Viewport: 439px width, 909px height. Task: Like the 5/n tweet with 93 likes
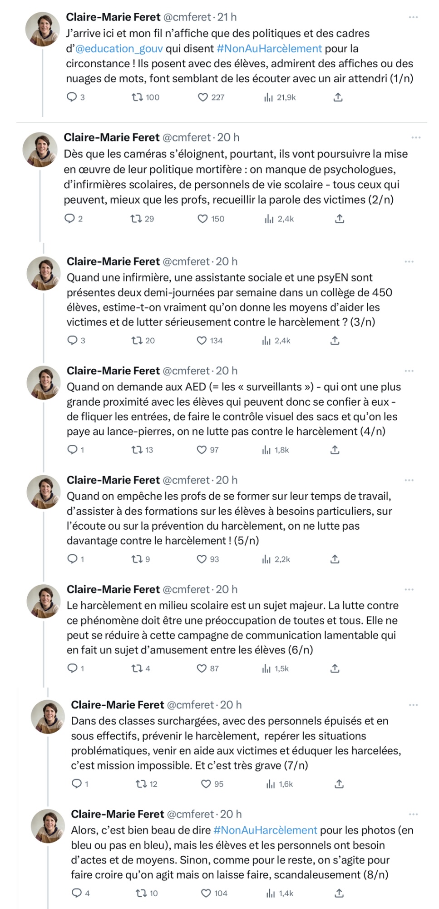click(202, 559)
